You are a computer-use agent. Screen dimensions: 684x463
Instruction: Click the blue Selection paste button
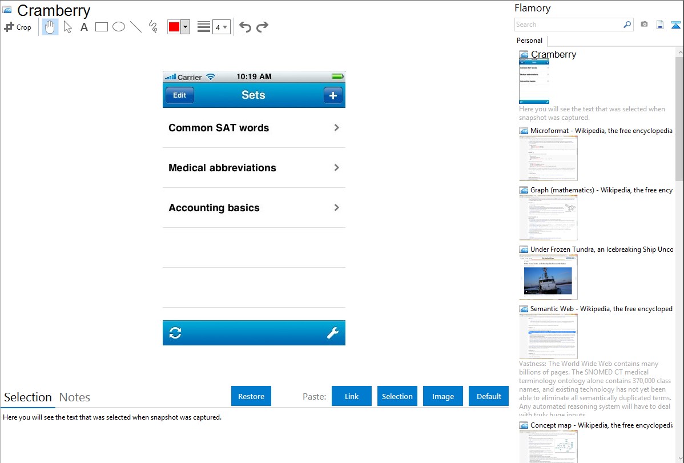click(x=397, y=396)
